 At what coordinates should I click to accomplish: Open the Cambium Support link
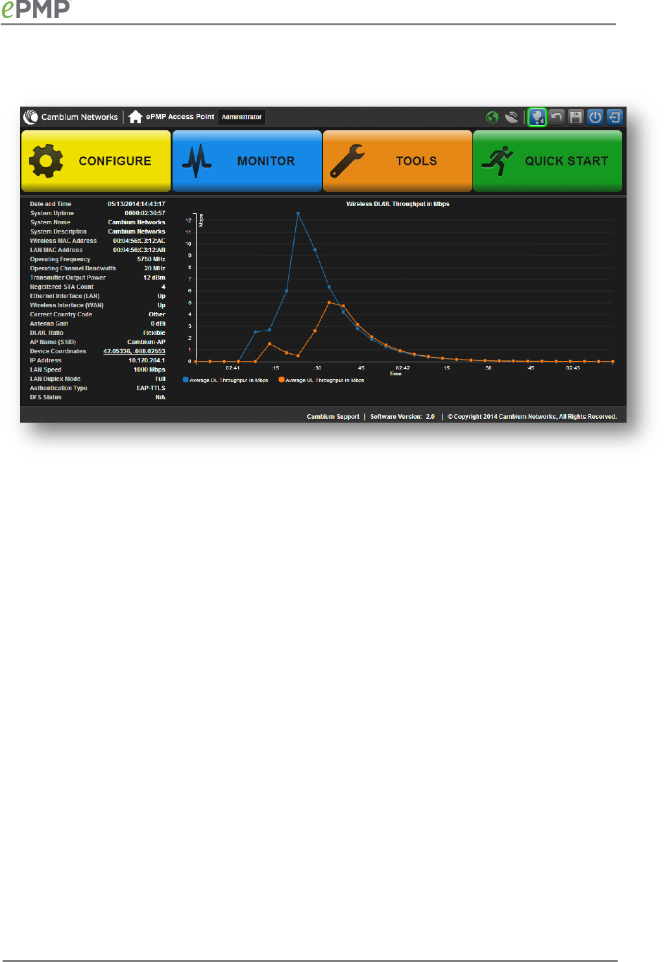coord(333,417)
